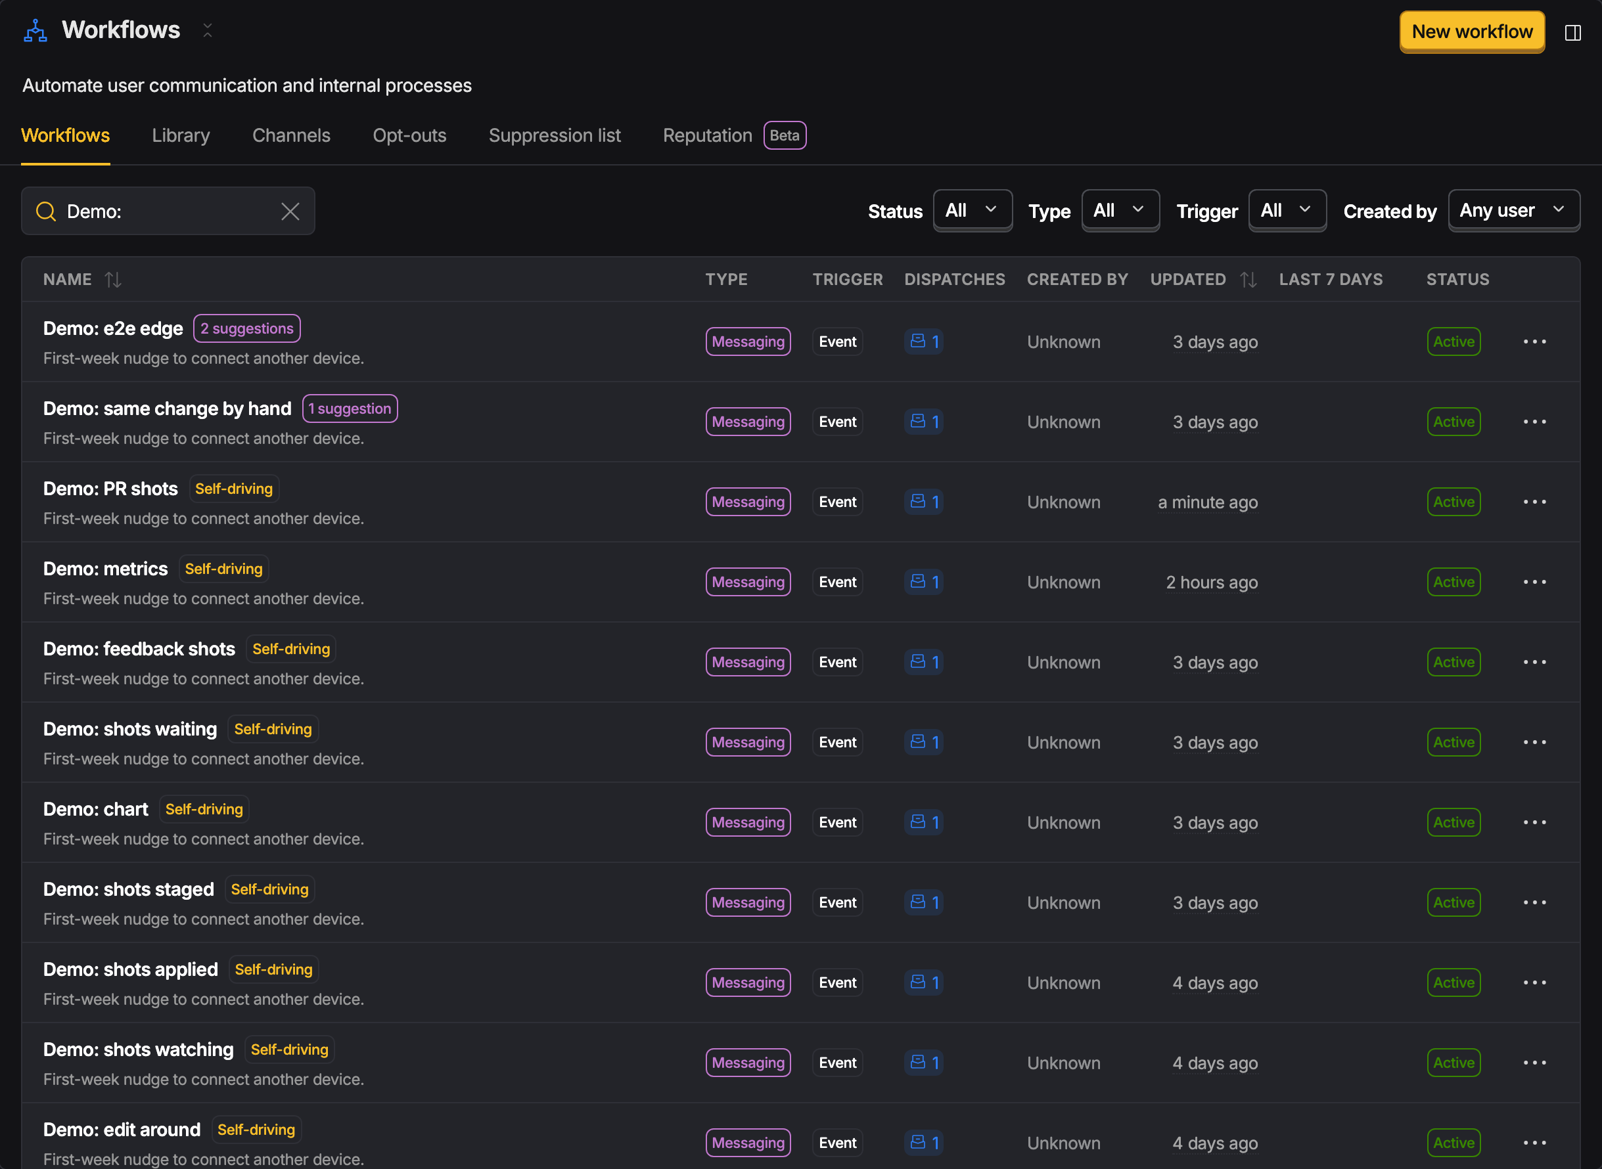Click dispatches inbox icon for Demo: metrics

(x=917, y=581)
